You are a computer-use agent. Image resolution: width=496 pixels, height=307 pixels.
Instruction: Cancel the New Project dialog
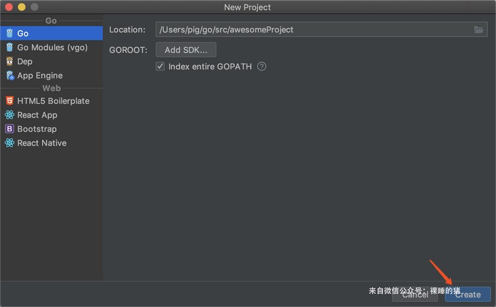click(415, 295)
